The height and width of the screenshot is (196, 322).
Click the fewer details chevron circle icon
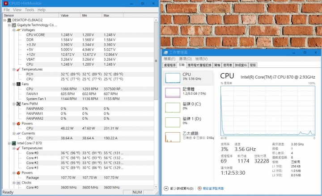point(166,188)
